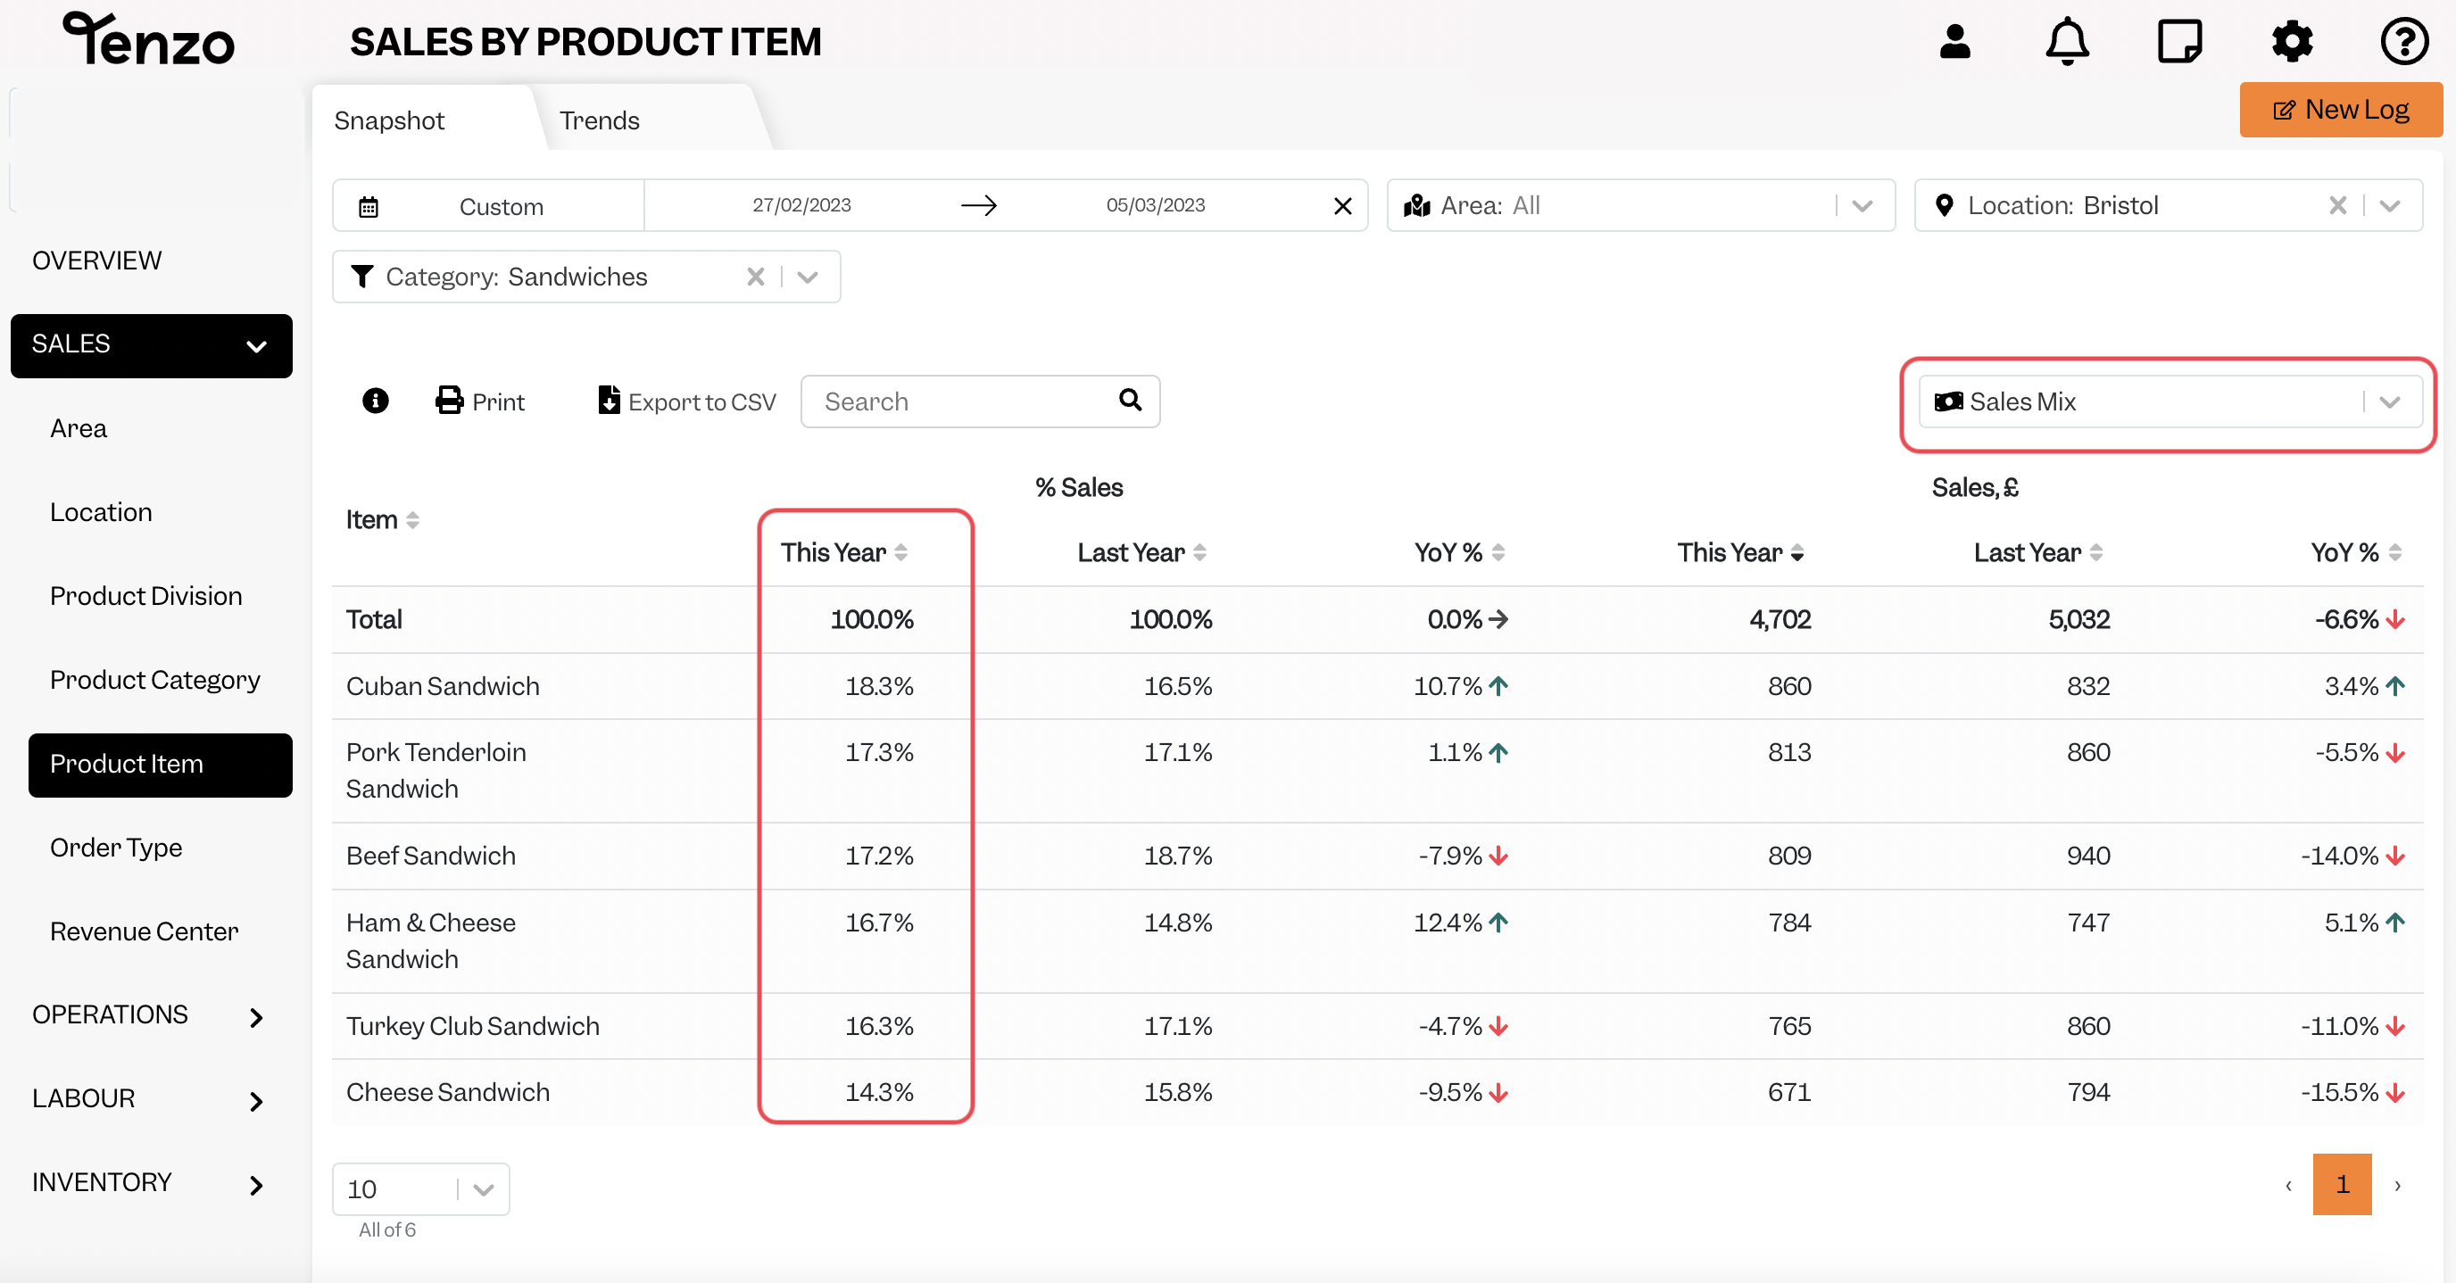Open the Area filter dropdown
Viewport: 2456px width, 1283px height.
click(x=1640, y=205)
